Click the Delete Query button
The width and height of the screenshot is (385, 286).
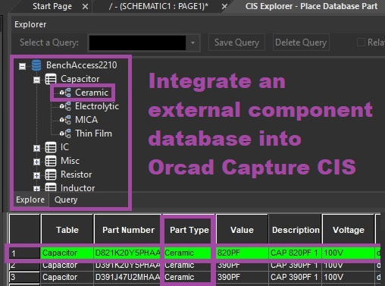301,42
